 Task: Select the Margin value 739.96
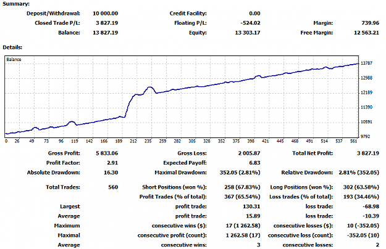[370, 23]
